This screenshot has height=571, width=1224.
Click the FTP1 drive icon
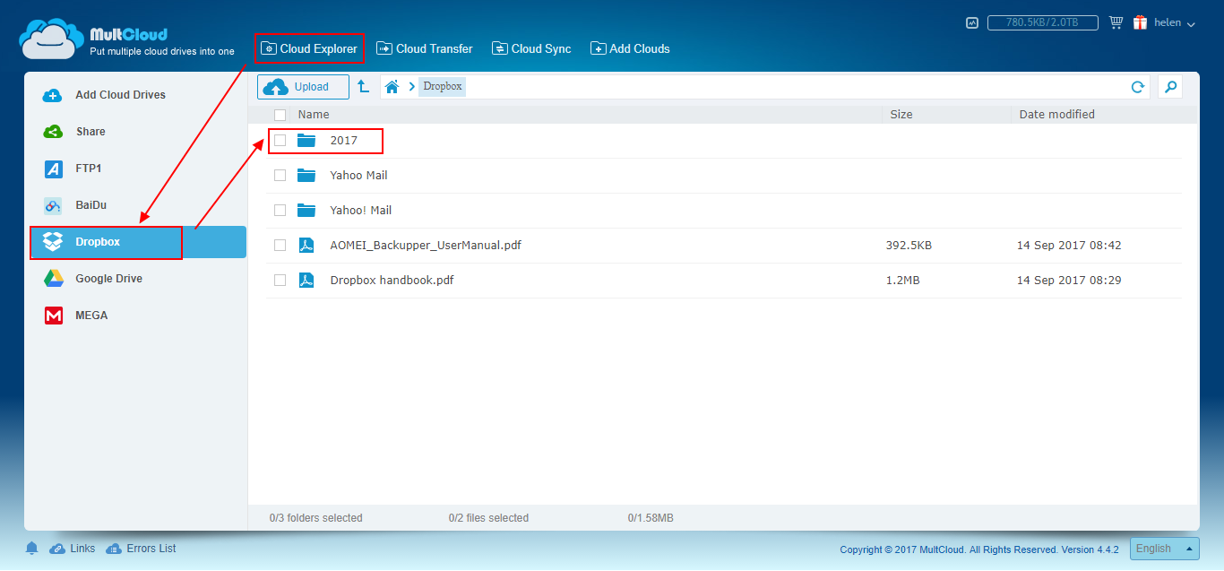click(53, 169)
